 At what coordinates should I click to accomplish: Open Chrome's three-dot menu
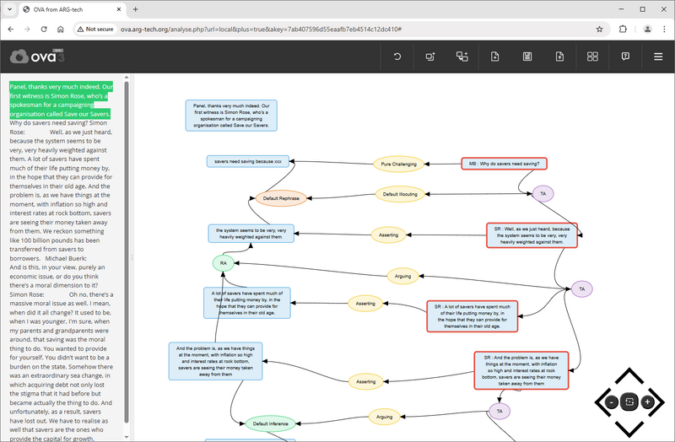coord(664,30)
